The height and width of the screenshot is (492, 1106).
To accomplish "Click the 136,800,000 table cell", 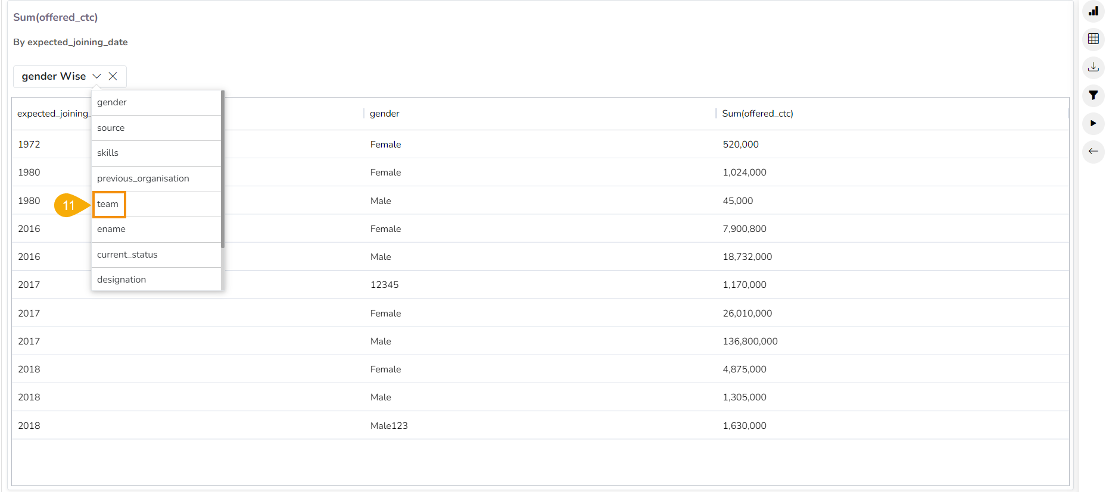I will (750, 341).
